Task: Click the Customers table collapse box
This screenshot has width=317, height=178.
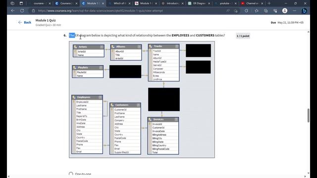Action: pyautogui.click(x=138, y=105)
